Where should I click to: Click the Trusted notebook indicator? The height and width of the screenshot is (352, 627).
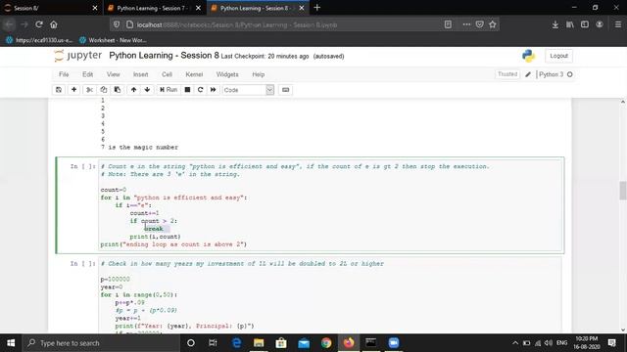point(507,74)
